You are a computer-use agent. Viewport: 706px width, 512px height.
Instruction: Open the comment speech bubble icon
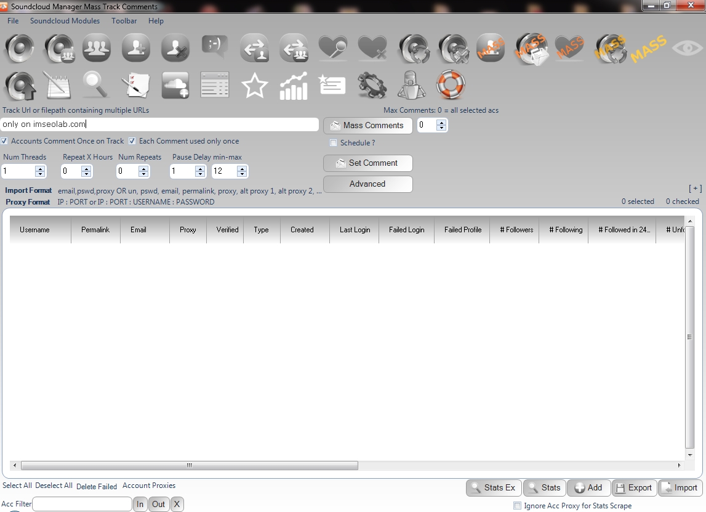tap(215, 47)
